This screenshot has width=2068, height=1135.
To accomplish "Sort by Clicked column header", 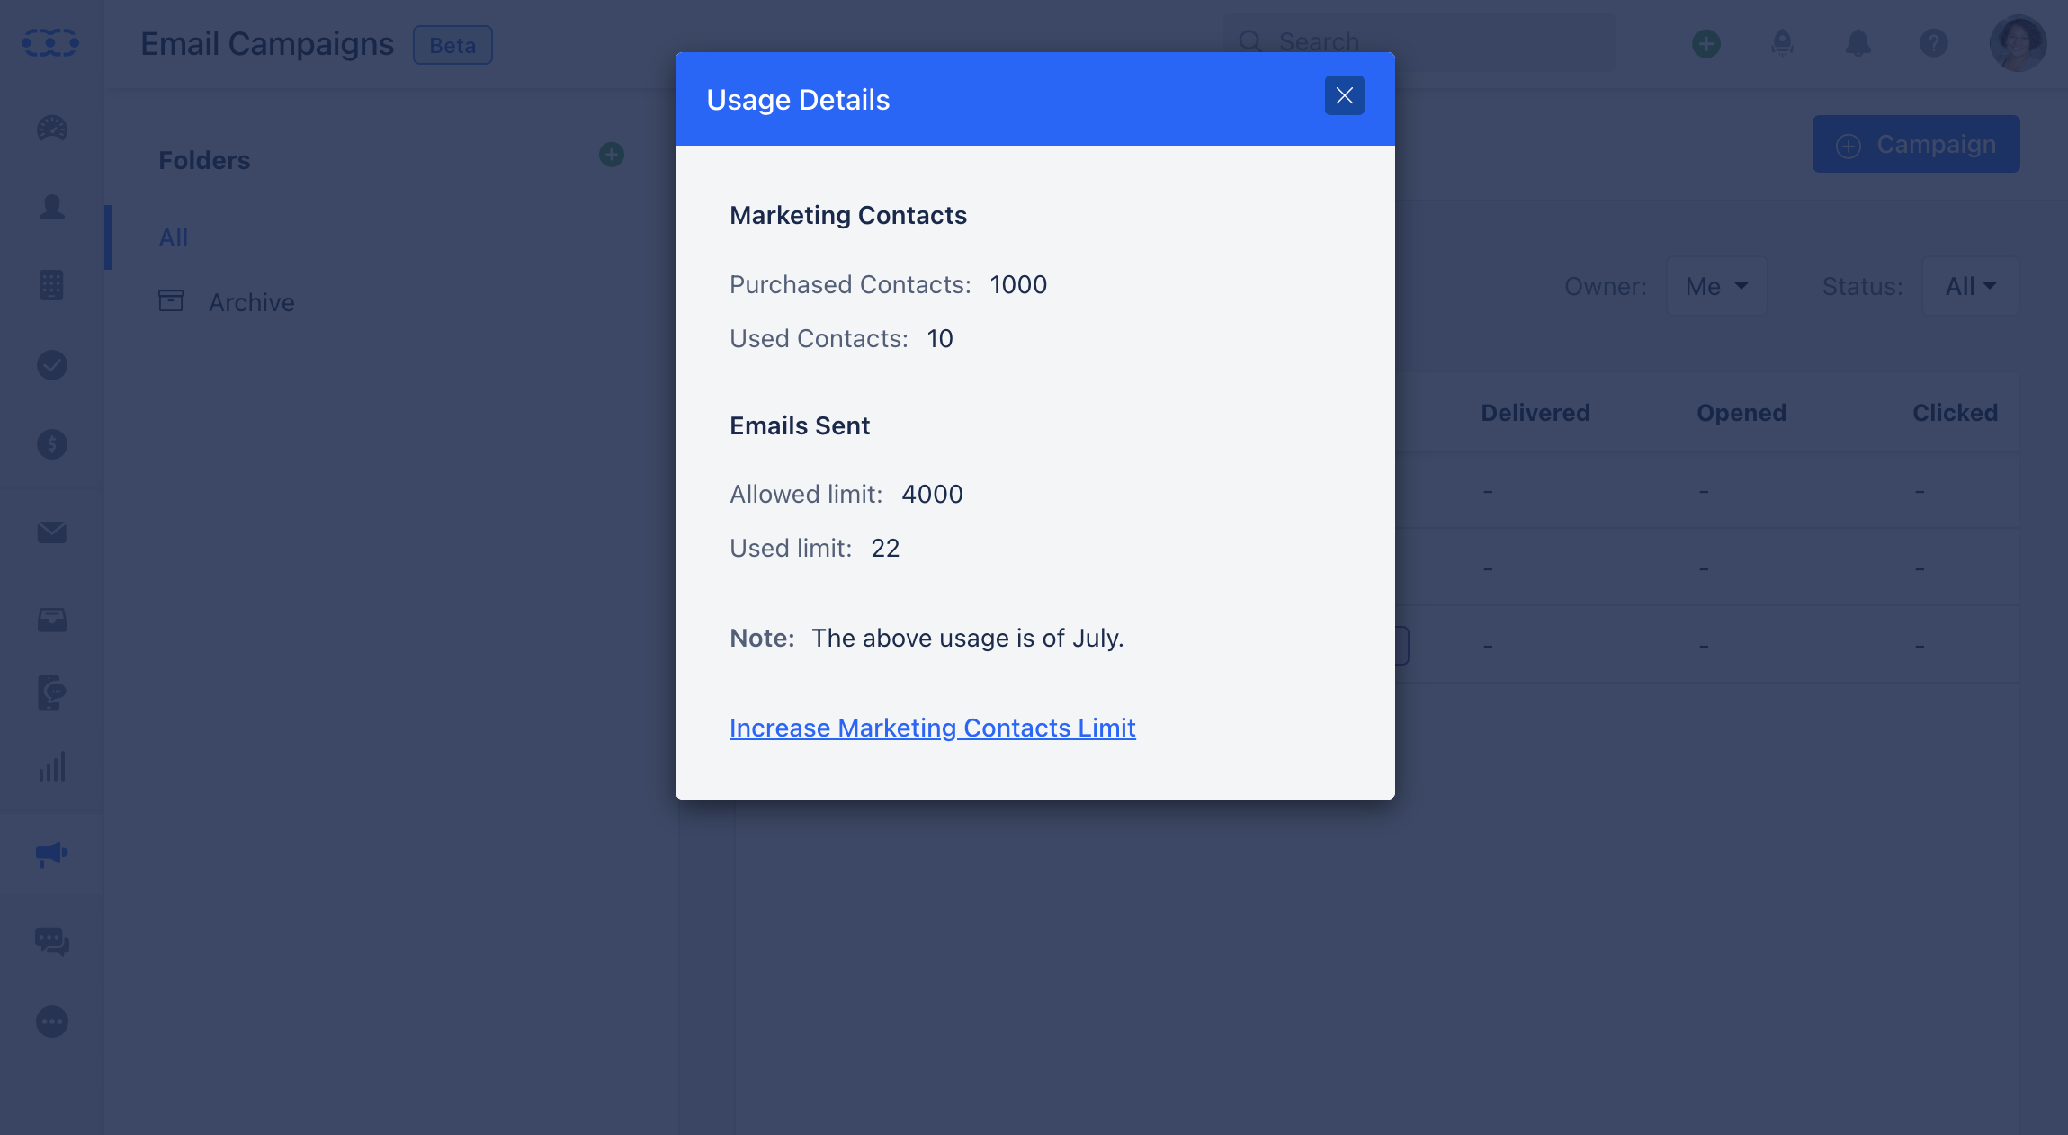I will [1955, 413].
